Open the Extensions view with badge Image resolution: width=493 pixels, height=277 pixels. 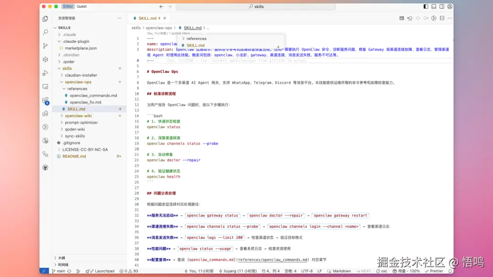45,100
